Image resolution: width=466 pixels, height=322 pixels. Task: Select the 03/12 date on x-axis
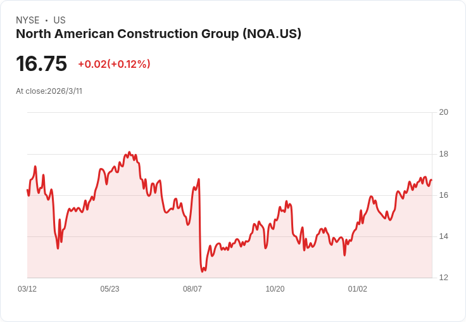[x=27, y=288]
